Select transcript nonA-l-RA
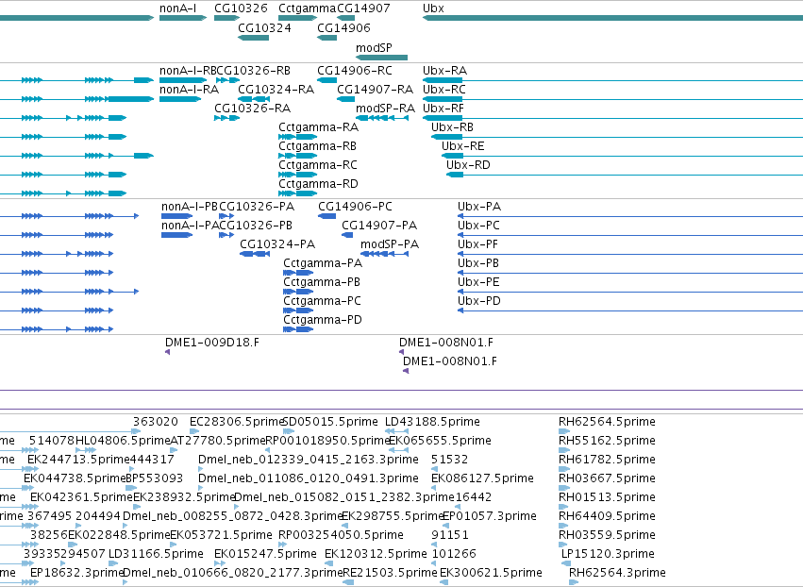The width and height of the screenshot is (803, 587). (179, 99)
